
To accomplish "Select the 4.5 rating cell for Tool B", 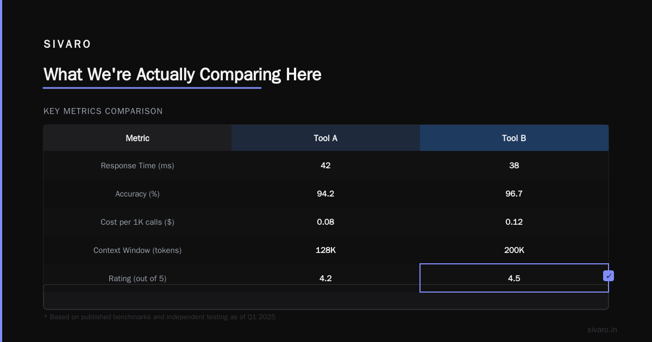I will (x=514, y=278).
